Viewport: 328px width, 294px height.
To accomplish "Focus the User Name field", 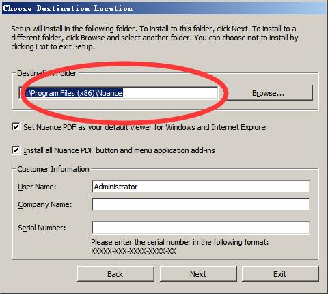I will [201, 187].
